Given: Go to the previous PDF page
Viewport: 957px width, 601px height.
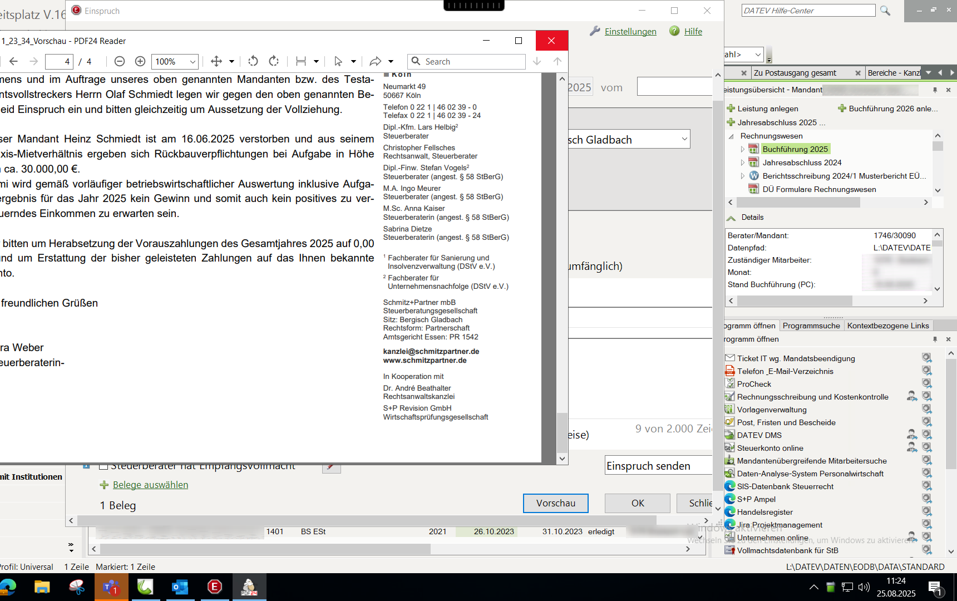Looking at the screenshot, I should (x=14, y=61).
